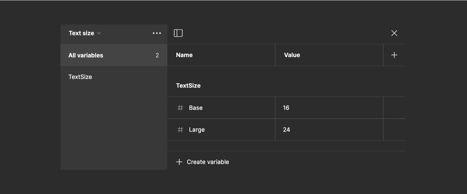467x194 pixels.
Task: Toggle the sidebar panel icon
Action: (178, 33)
